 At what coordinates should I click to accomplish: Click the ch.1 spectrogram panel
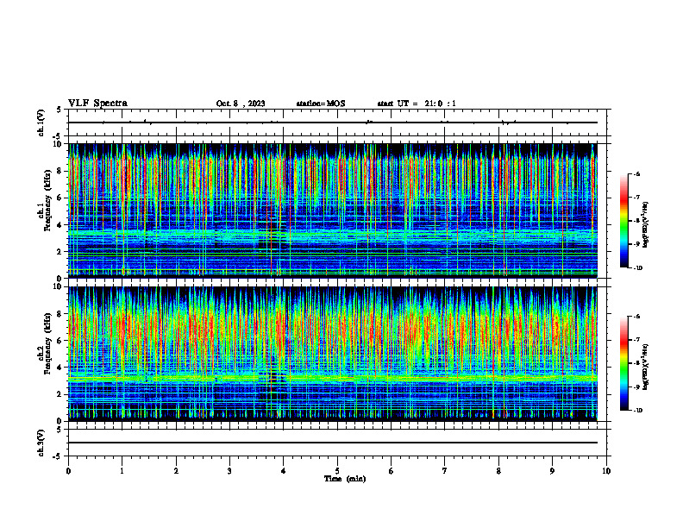tap(333, 211)
